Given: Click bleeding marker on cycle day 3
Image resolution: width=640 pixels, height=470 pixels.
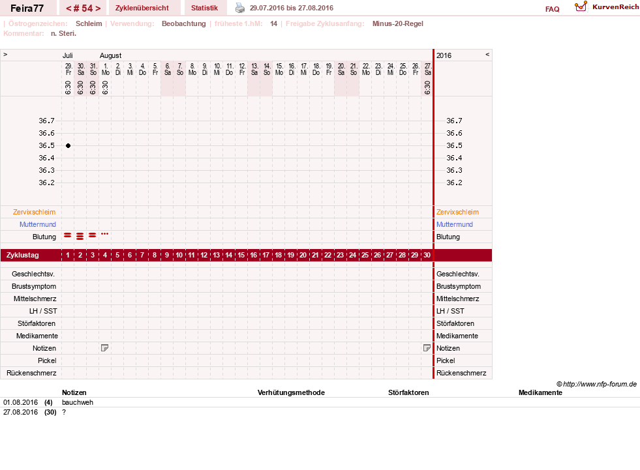Looking at the screenshot, I should tap(93, 235).
